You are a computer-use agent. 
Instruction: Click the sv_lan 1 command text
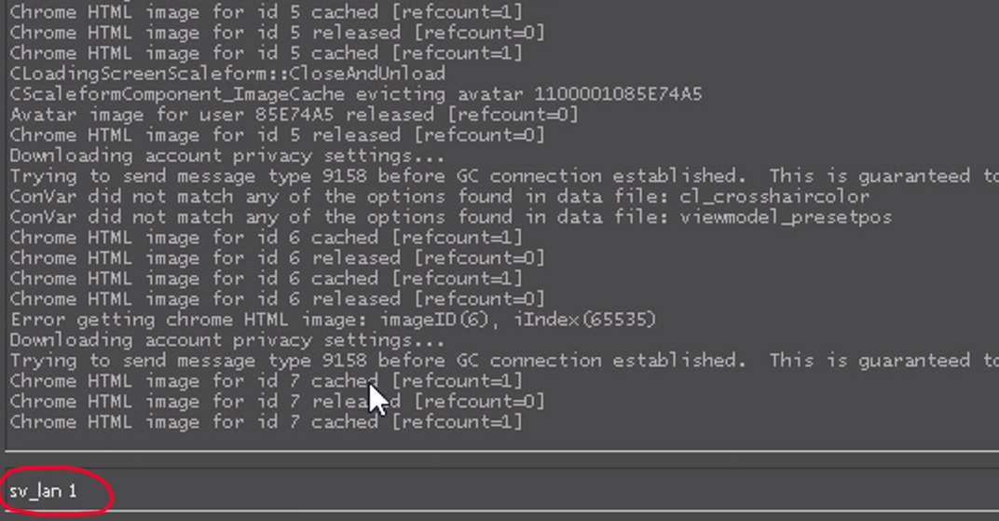[x=44, y=491]
